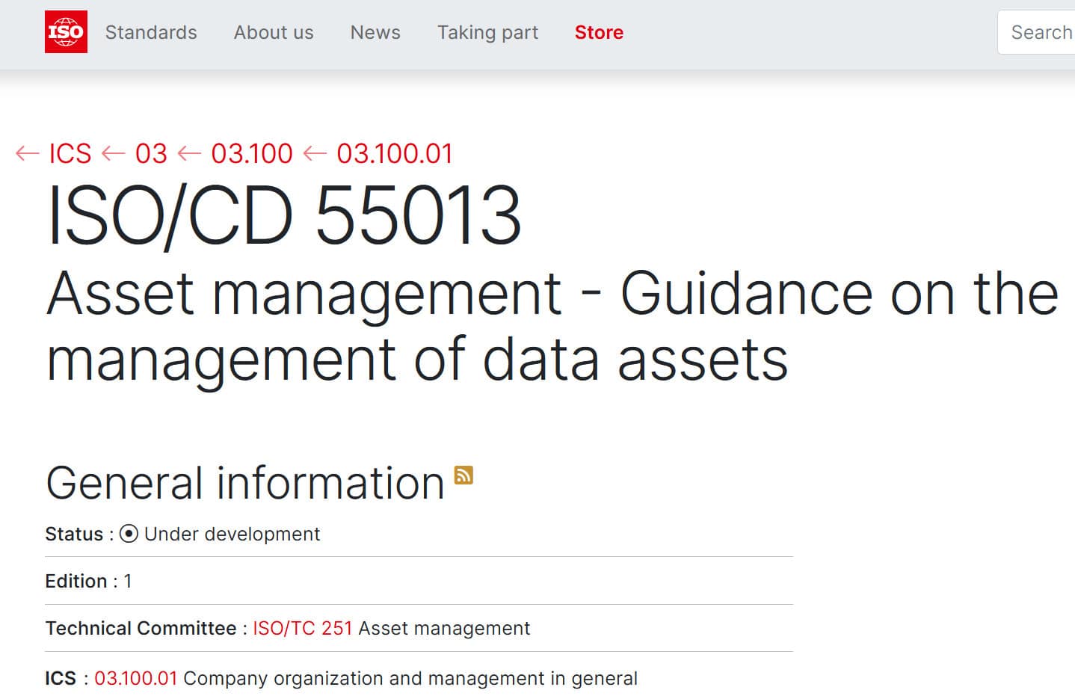
Task: Click the ISO/CD 55013 page title
Action: coord(284,215)
